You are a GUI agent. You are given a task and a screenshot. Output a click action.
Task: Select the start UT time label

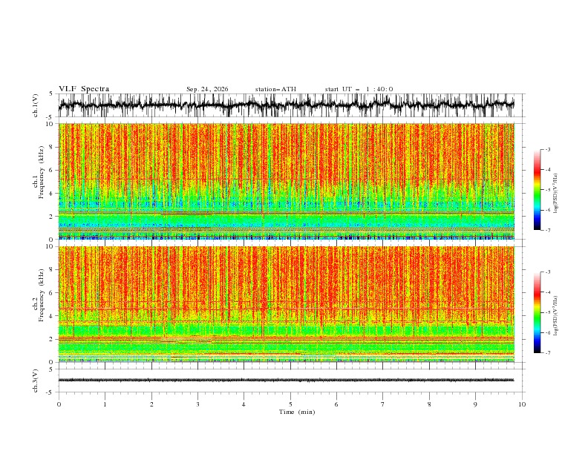[x=359, y=89]
